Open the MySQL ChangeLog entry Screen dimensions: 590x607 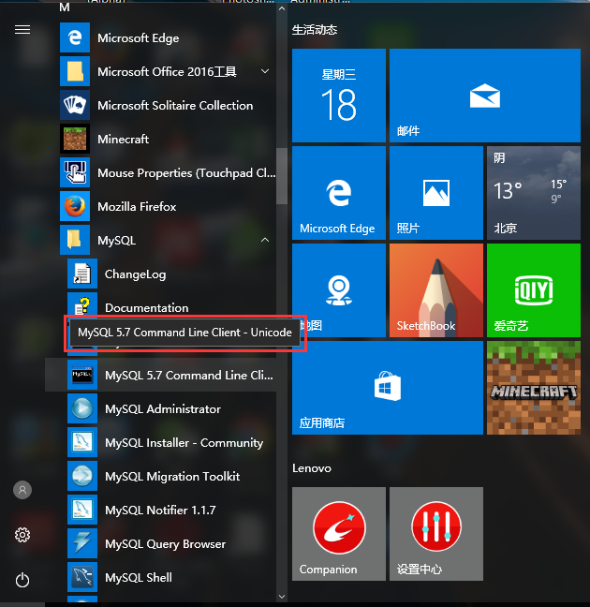135,274
